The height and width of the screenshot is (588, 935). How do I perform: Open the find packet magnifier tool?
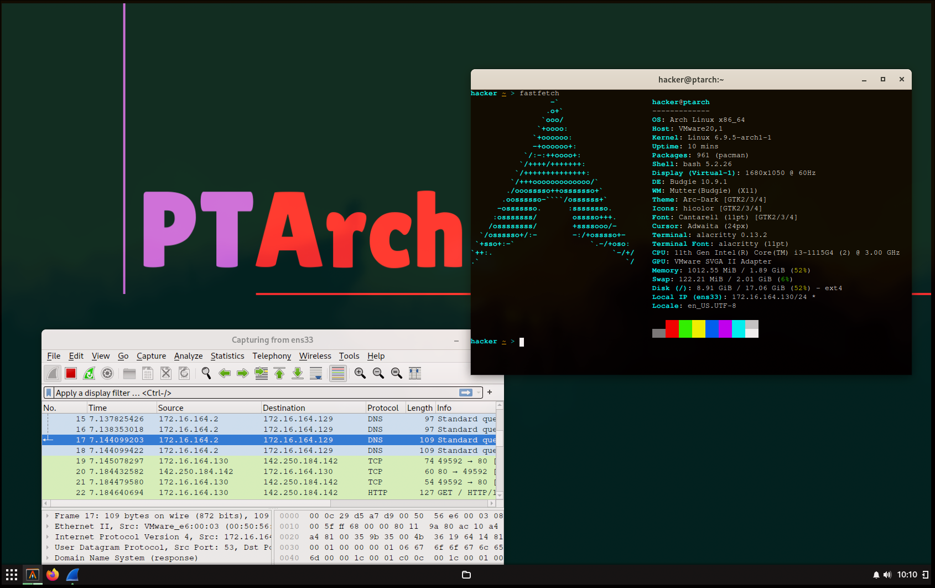(x=206, y=373)
